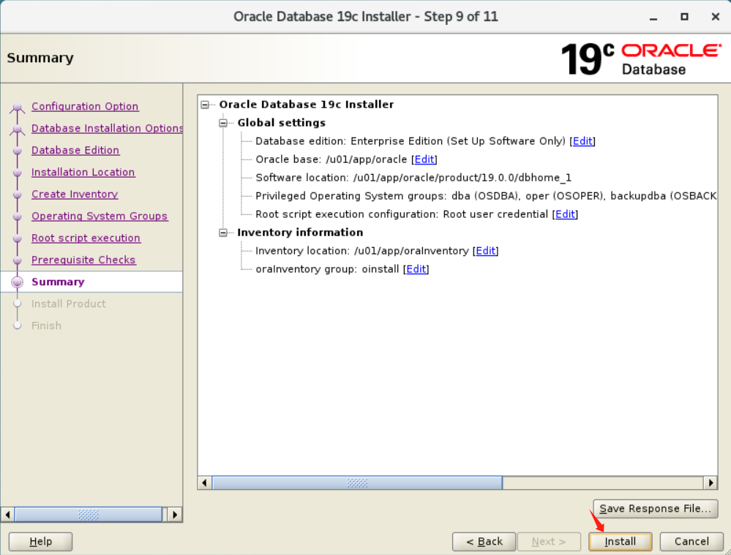731x555 pixels.
Task: Click sidebar scroll-right arrow
Action: tap(175, 515)
